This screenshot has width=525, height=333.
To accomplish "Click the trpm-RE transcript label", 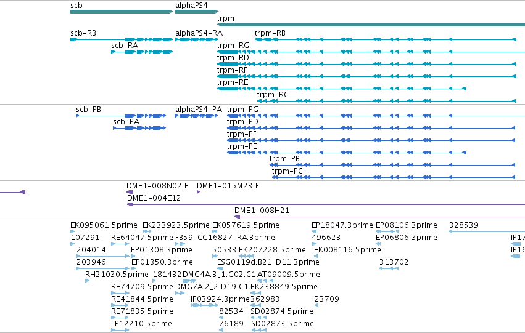I will pos(233,82).
